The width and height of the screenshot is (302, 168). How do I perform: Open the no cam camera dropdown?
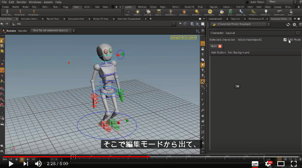pyautogui.click(x=190, y=37)
